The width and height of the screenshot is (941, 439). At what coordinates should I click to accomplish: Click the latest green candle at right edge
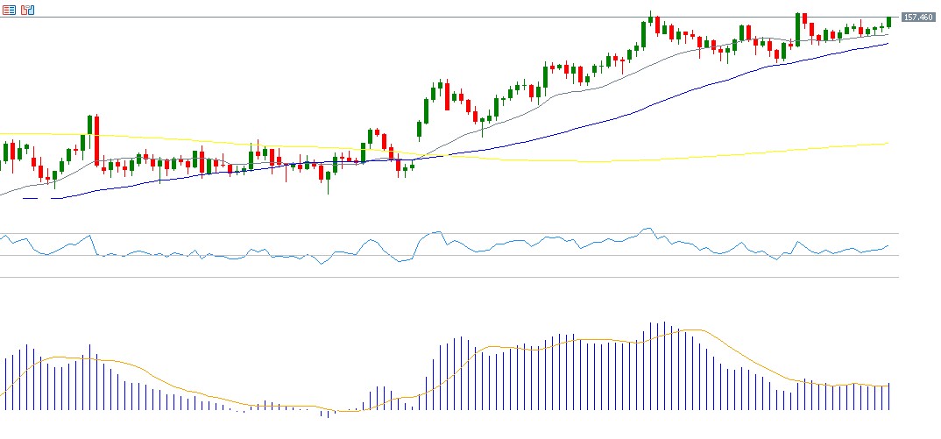[x=888, y=22]
